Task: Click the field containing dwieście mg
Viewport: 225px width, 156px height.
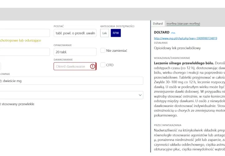Action: pyautogui.click(x=71, y=81)
